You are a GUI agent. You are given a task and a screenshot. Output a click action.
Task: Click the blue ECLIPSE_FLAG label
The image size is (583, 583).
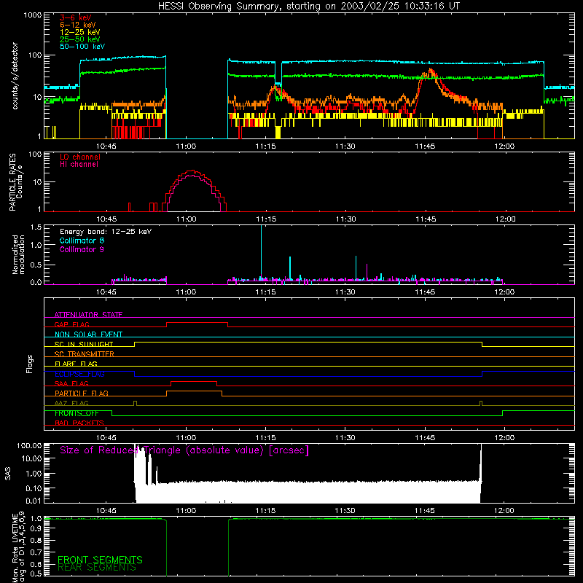[x=79, y=374]
